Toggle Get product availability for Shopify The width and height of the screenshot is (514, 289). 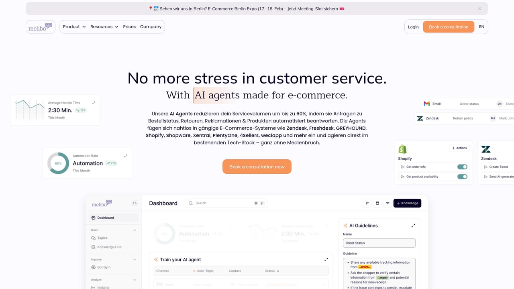462,177
